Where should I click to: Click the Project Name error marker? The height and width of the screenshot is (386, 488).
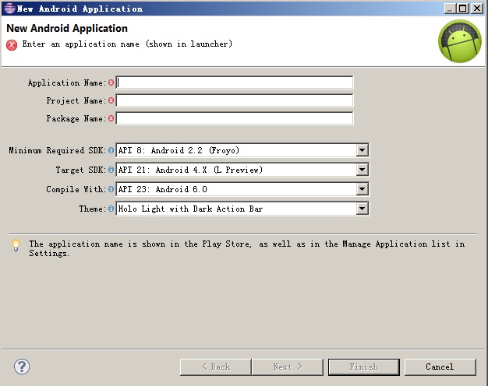pyautogui.click(x=111, y=100)
